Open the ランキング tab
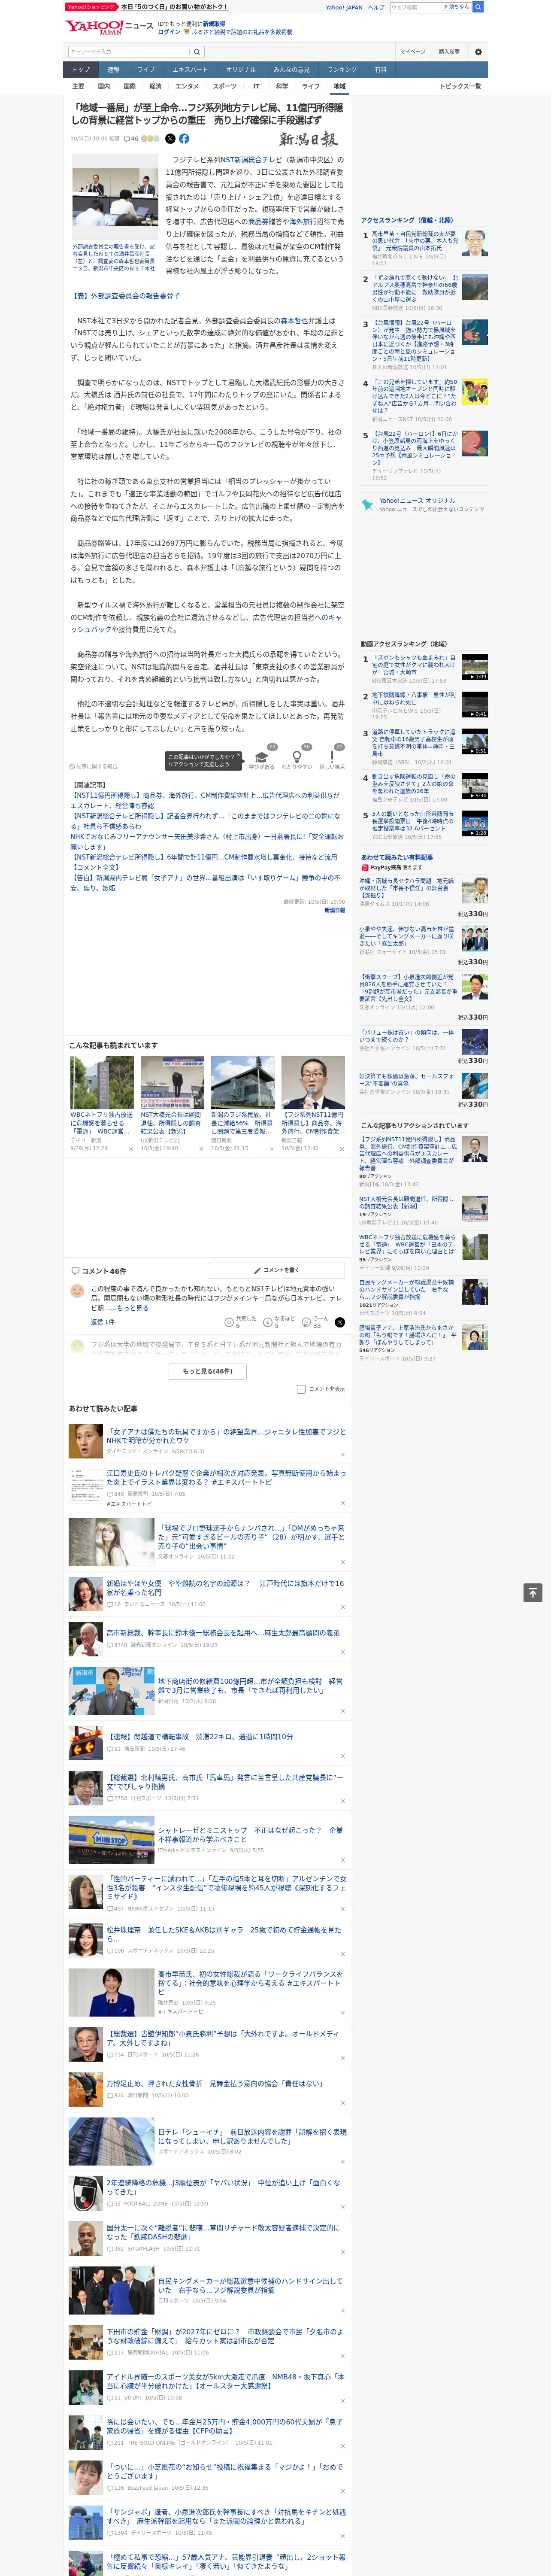This screenshot has width=551, height=2576. 342,70
